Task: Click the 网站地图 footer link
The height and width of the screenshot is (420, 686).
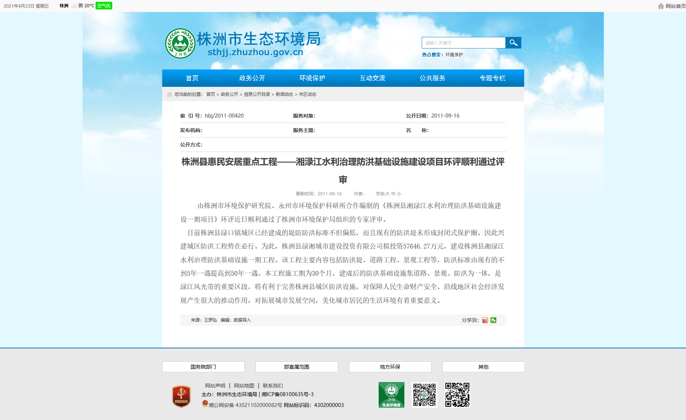Action: point(244,386)
